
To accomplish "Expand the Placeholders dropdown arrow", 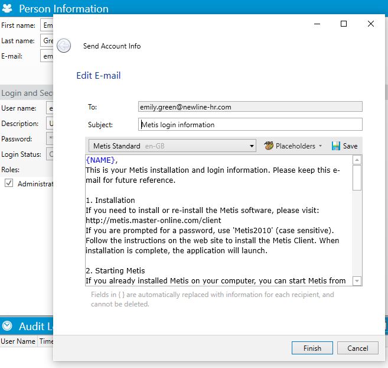I will point(320,146).
